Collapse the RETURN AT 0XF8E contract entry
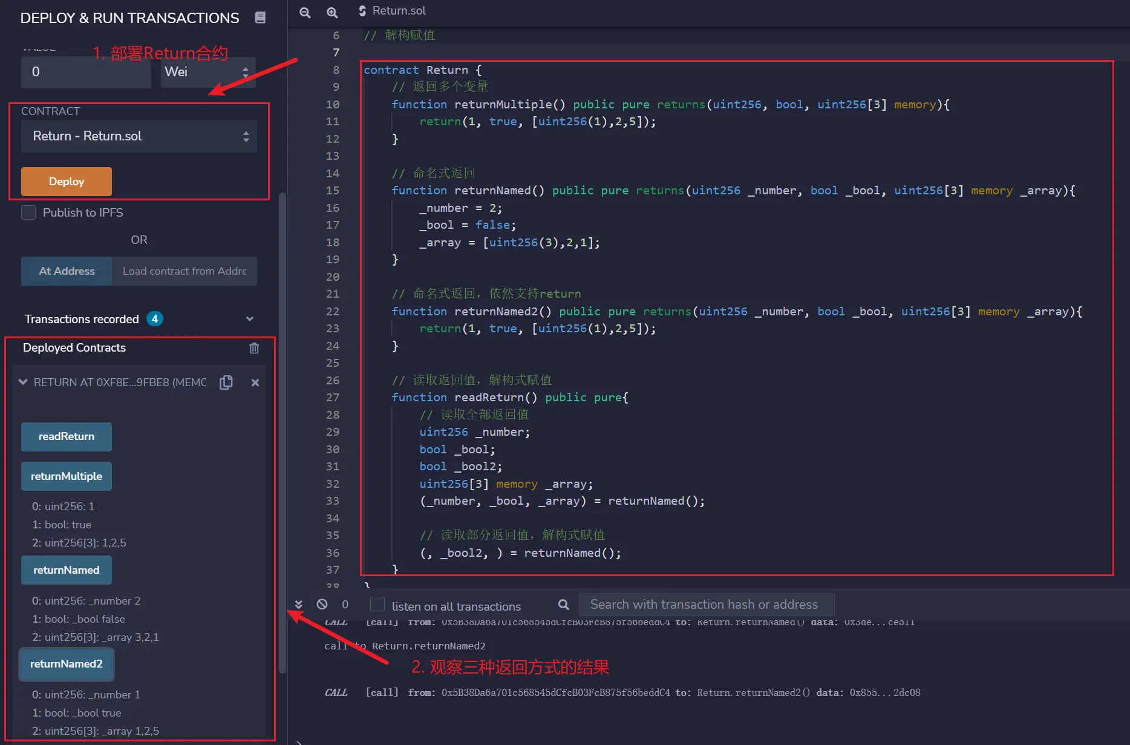The image size is (1130, 745). (23, 382)
